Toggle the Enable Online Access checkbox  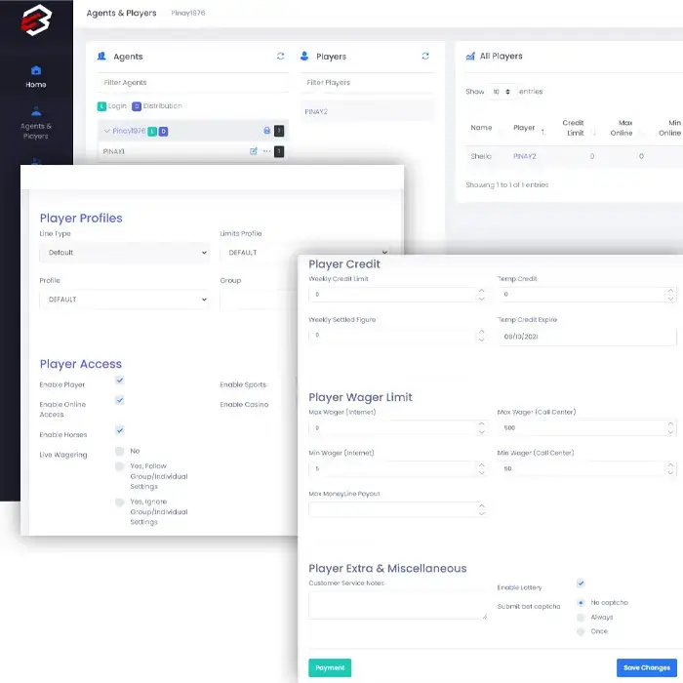(120, 400)
